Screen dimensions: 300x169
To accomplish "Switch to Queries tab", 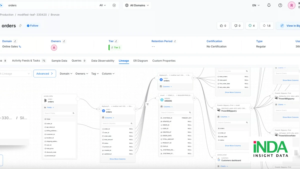I will 79,61.
